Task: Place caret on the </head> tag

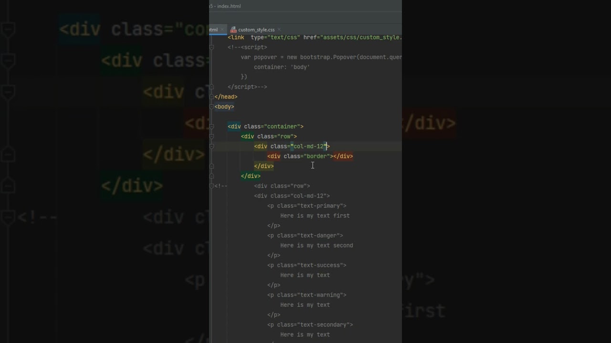Action: click(x=226, y=97)
